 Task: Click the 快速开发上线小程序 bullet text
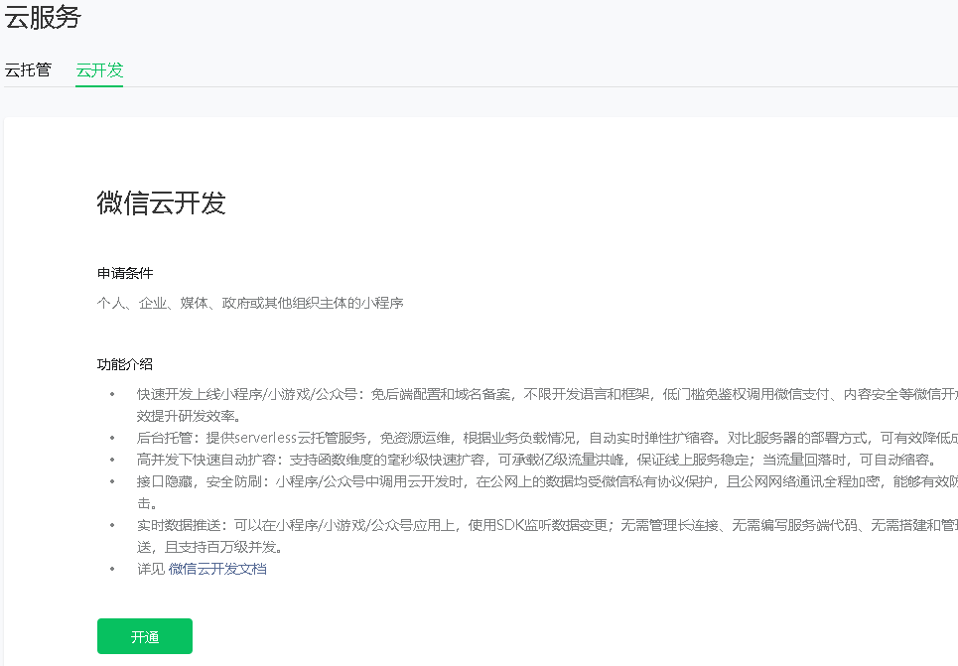pos(547,395)
